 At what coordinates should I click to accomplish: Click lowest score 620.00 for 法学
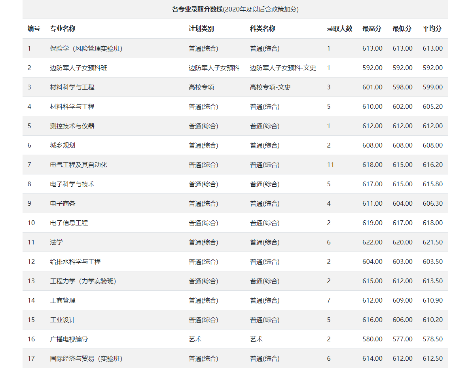[x=403, y=242]
